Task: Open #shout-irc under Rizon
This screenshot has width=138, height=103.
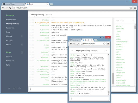Action: click(x=10, y=61)
